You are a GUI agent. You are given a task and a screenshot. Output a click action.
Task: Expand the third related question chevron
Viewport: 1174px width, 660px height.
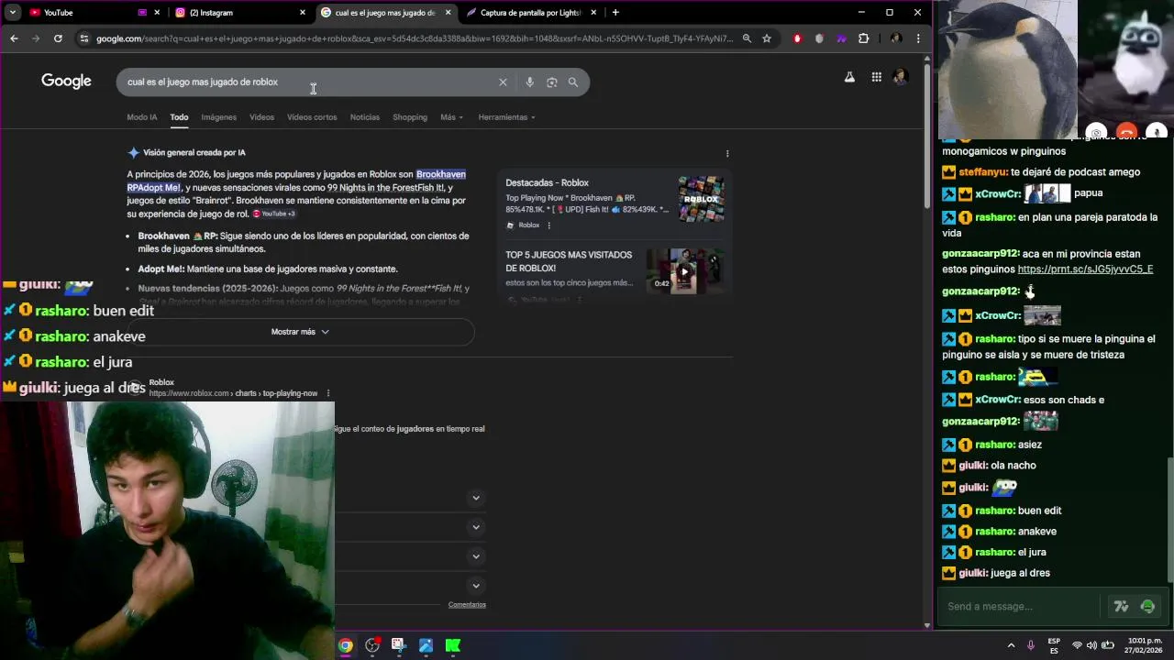tap(476, 556)
